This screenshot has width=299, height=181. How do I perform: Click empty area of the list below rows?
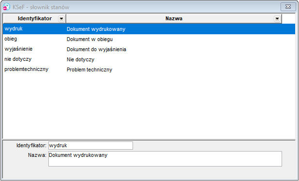(149, 107)
